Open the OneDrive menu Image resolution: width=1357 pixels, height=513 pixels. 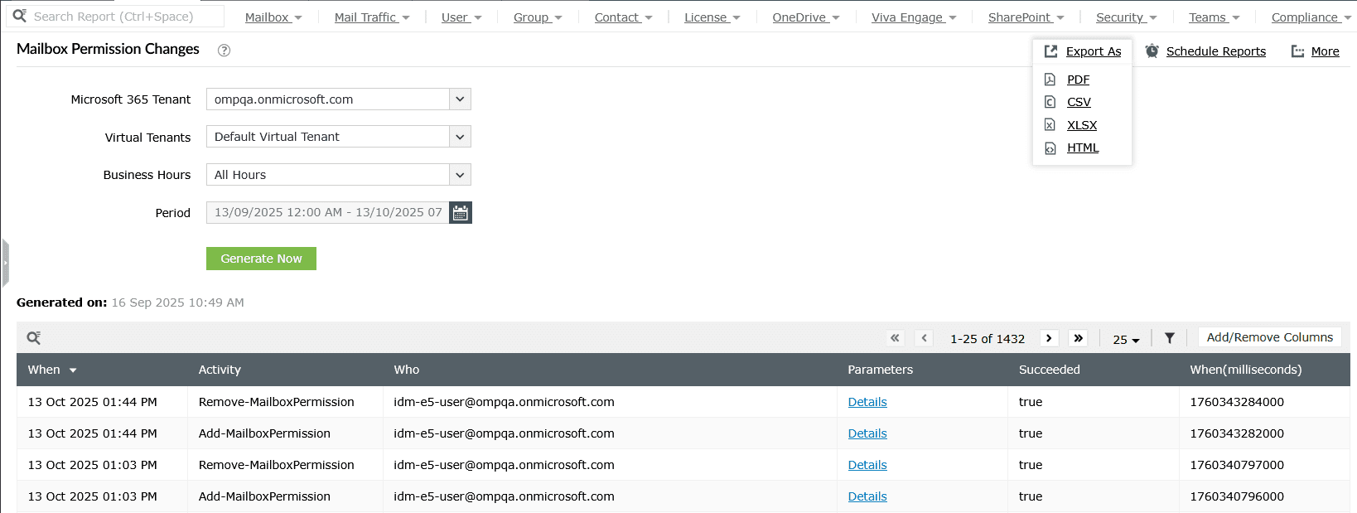click(806, 17)
